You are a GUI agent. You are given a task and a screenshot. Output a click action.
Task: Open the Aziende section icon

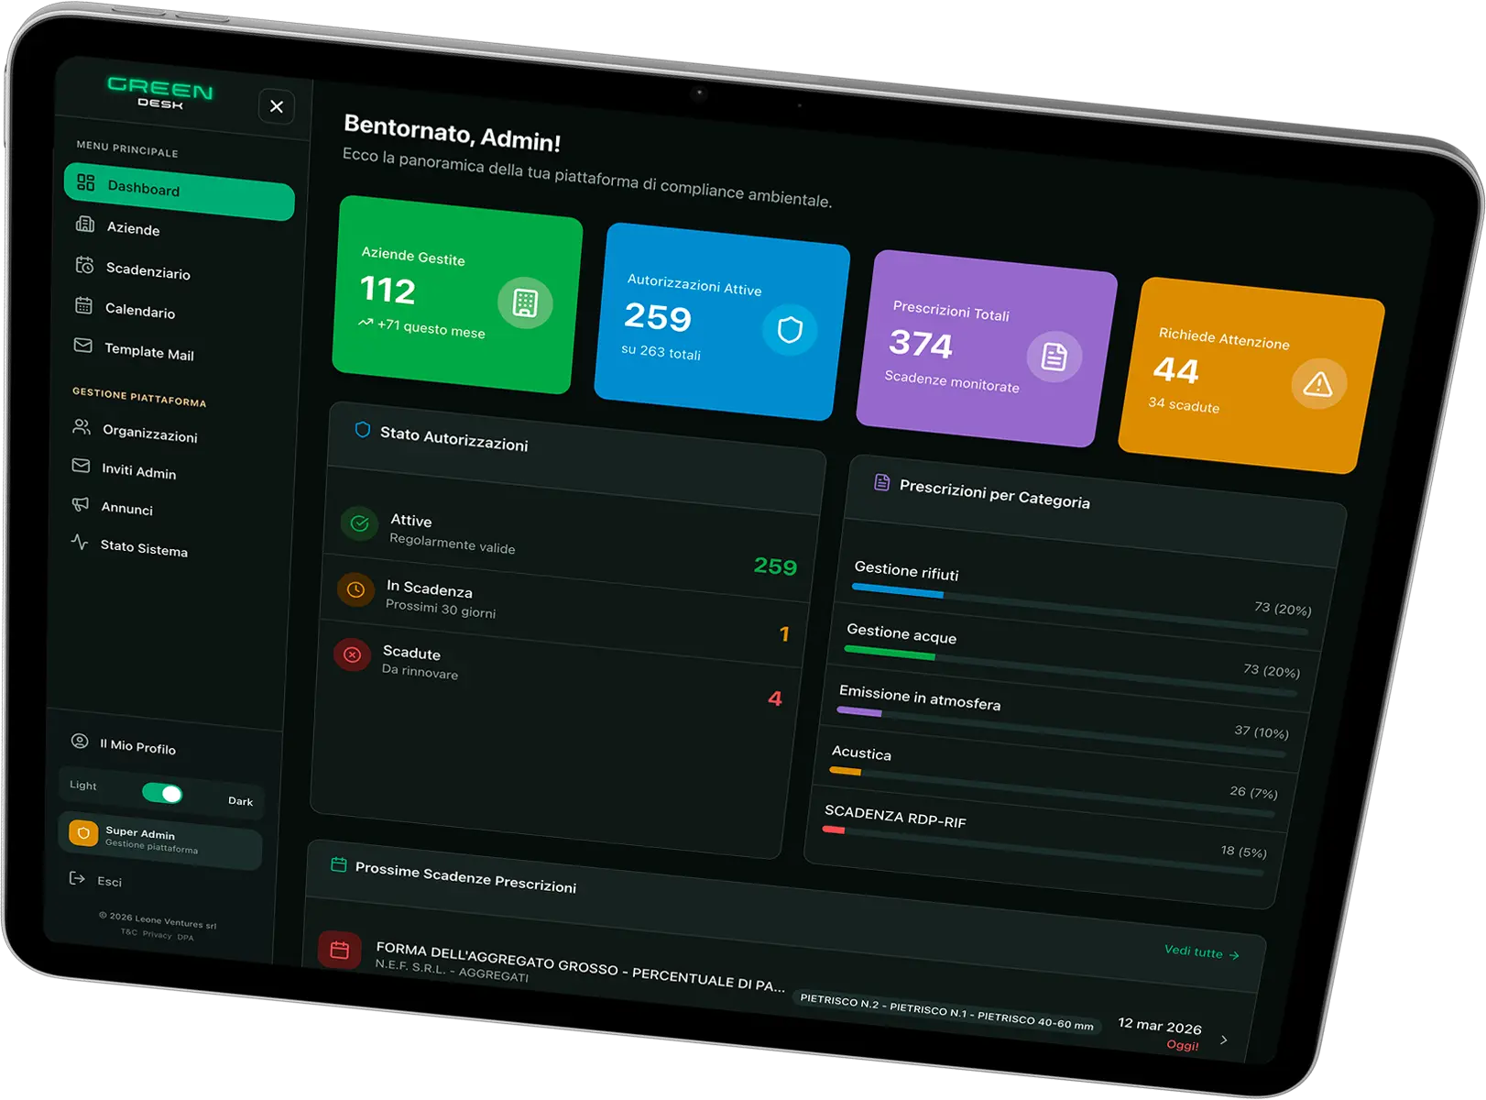(x=84, y=225)
